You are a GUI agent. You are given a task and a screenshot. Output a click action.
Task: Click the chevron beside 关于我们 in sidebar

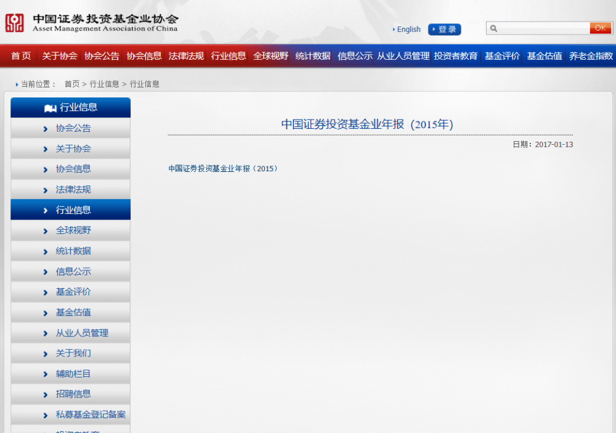pos(46,354)
